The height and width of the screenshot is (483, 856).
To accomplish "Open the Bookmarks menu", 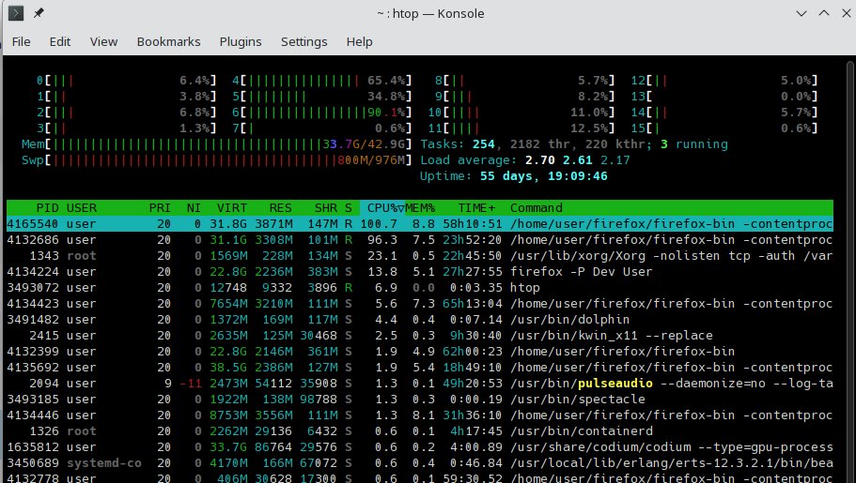I will point(169,41).
